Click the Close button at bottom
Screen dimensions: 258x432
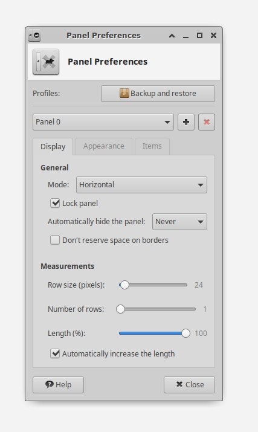pos(189,385)
